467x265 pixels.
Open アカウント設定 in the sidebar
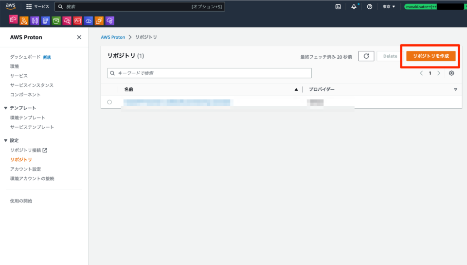(26, 169)
